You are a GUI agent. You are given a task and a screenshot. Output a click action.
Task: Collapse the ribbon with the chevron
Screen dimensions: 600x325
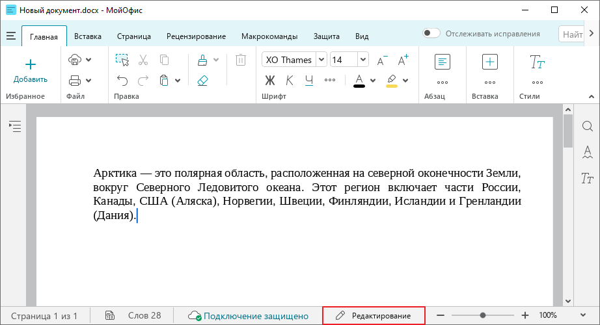pyautogui.click(x=592, y=97)
